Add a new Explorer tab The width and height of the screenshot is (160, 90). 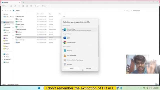[x=23, y=2]
